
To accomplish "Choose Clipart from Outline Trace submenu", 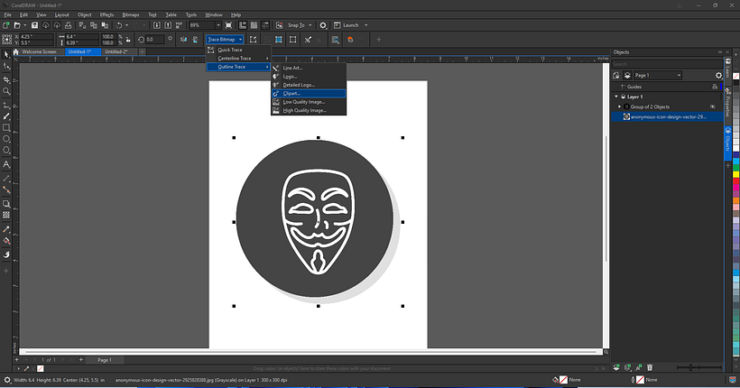I will click(293, 93).
